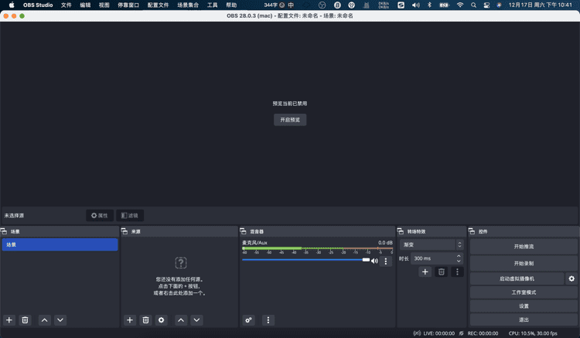Open the 编辑 menu
Image resolution: width=580 pixels, height=338 pixels.
click(85, 5)
